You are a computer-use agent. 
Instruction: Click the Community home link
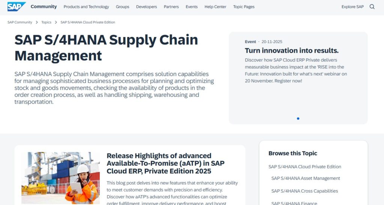tap(44, 7)
